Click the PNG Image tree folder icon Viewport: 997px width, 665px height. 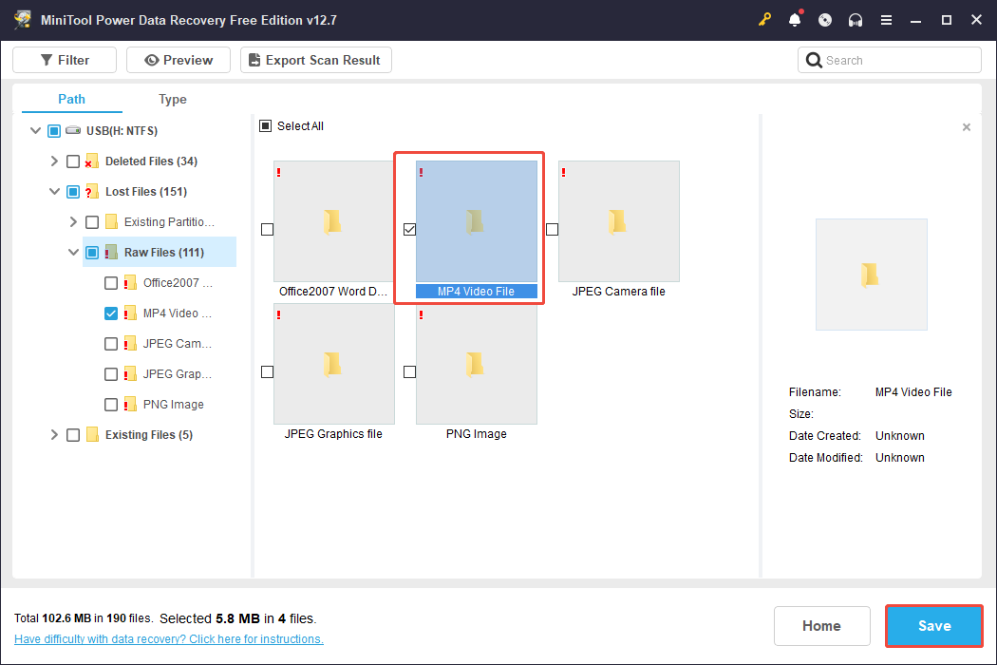click(130, 404)
